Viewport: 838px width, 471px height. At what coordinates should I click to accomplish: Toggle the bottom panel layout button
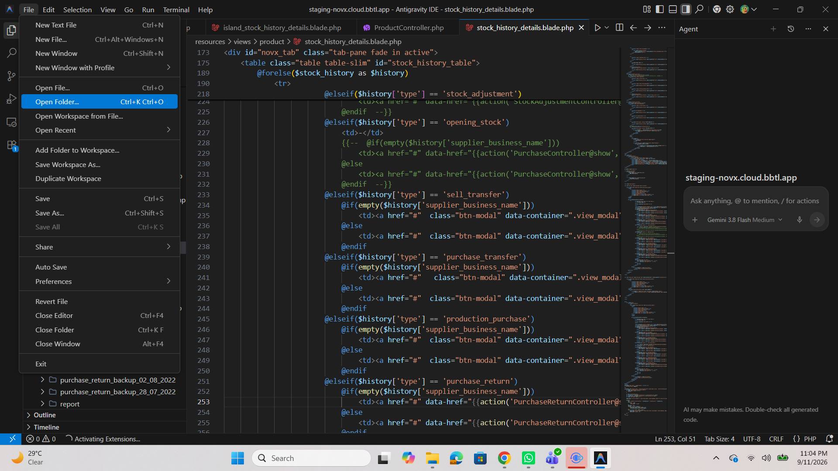[x=673, y=9]
